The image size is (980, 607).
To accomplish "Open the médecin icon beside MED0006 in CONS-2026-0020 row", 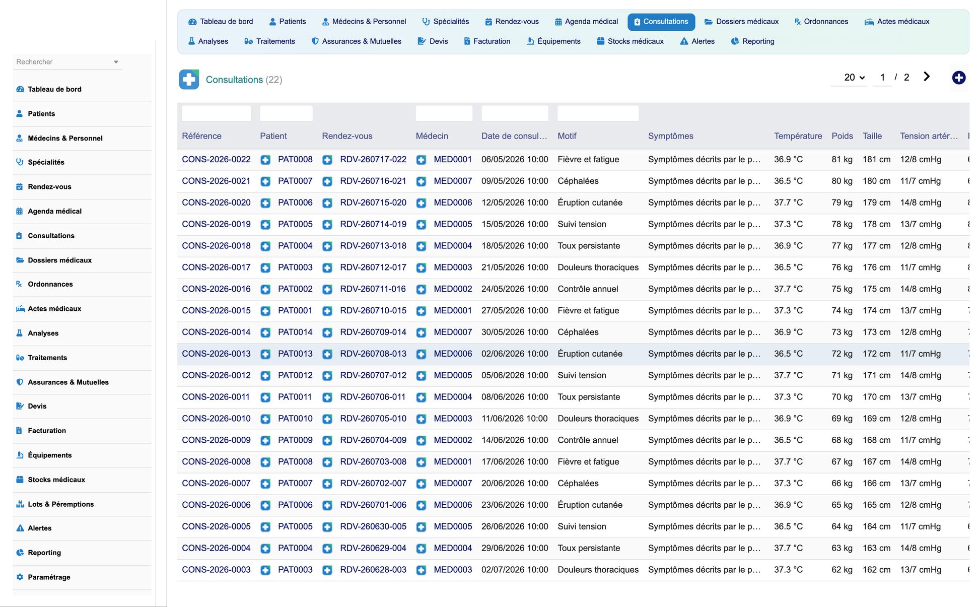I will click(x=422, y=203).
